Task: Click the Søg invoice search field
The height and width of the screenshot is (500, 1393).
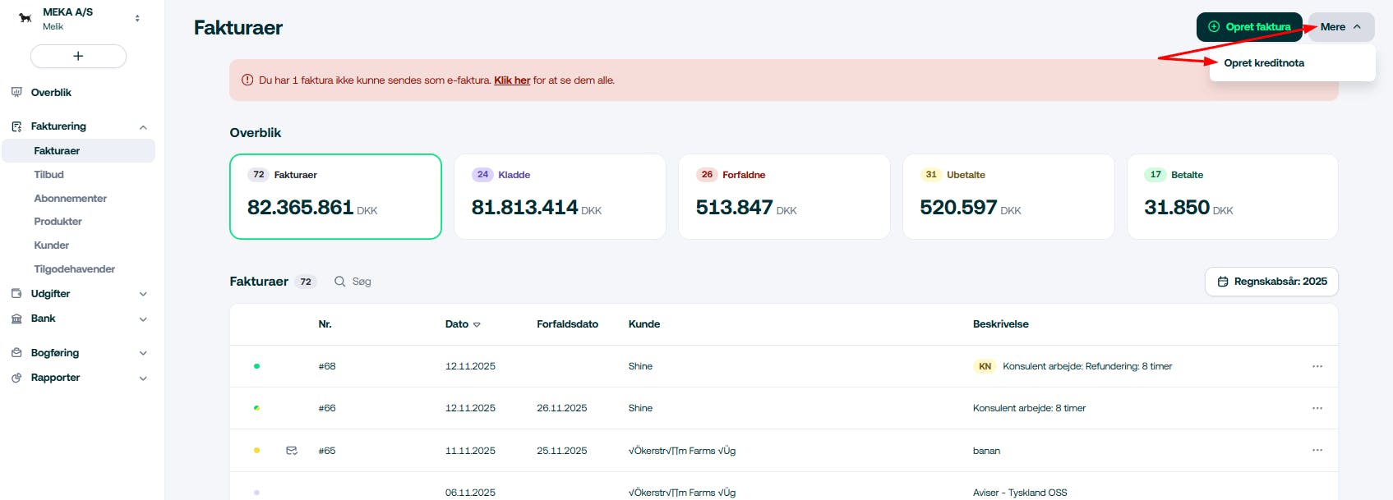Action: point(362,282)
